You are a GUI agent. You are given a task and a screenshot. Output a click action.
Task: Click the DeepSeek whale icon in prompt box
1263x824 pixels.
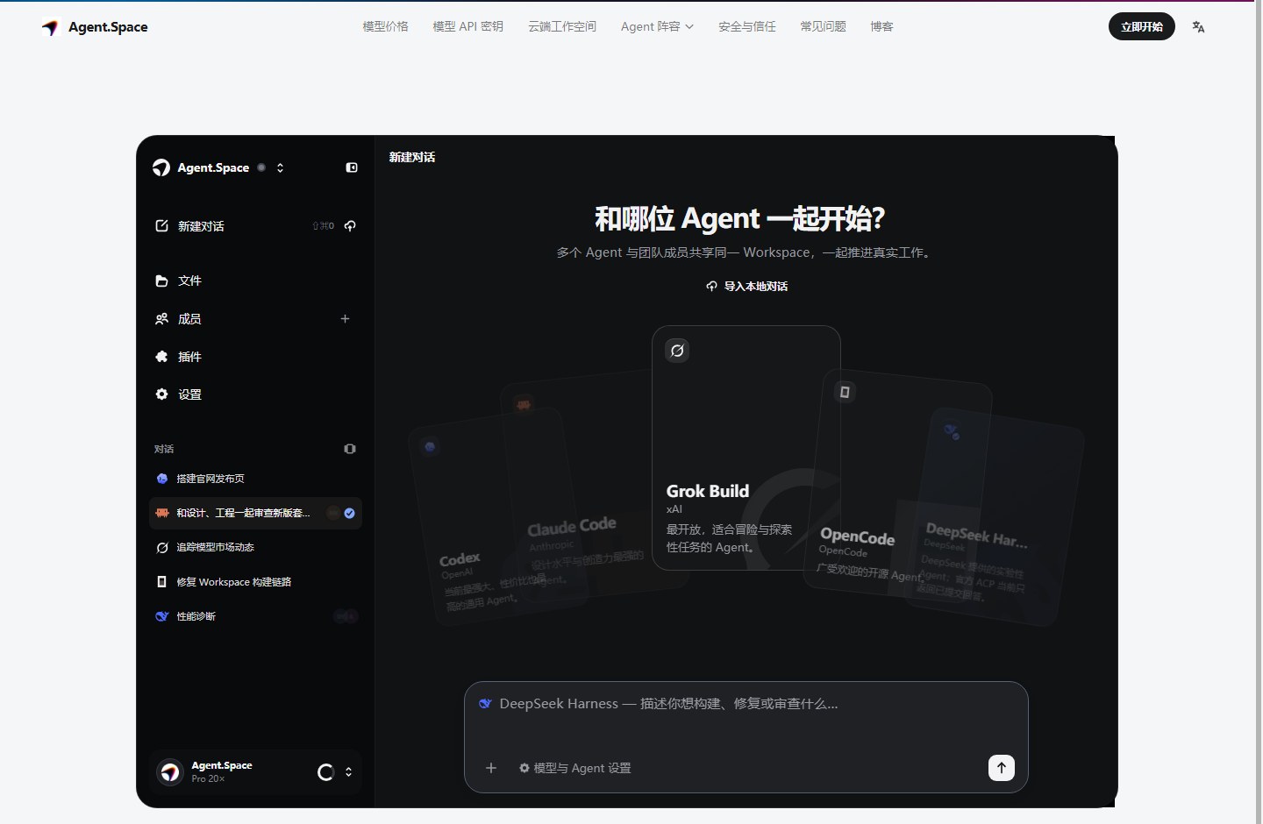click(485, 704)
